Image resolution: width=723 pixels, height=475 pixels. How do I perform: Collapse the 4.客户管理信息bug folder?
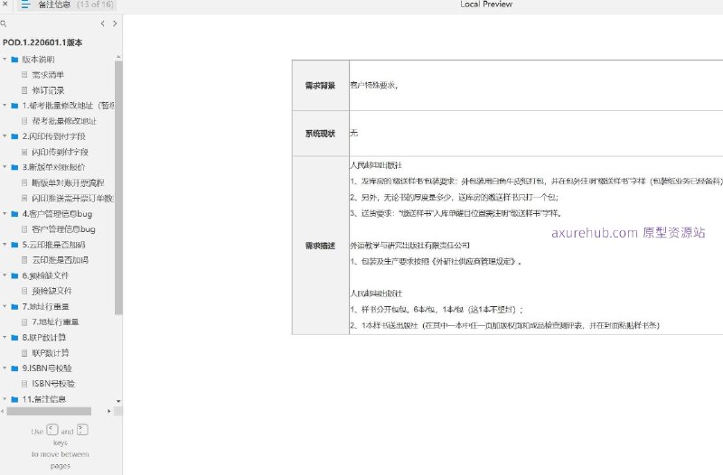5,213
